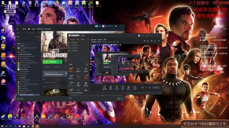Select Left 4 Dead 2 in library

(x=23, y=86)
